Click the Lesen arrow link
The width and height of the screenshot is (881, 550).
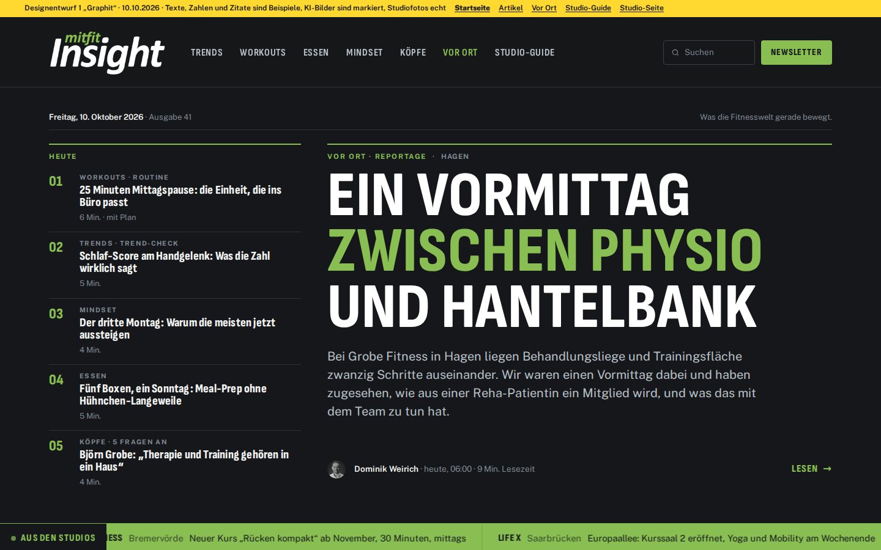click(811, 469)
